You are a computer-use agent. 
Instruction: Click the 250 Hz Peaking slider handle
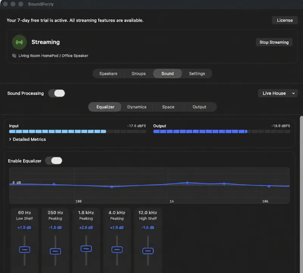pos(55,251)
